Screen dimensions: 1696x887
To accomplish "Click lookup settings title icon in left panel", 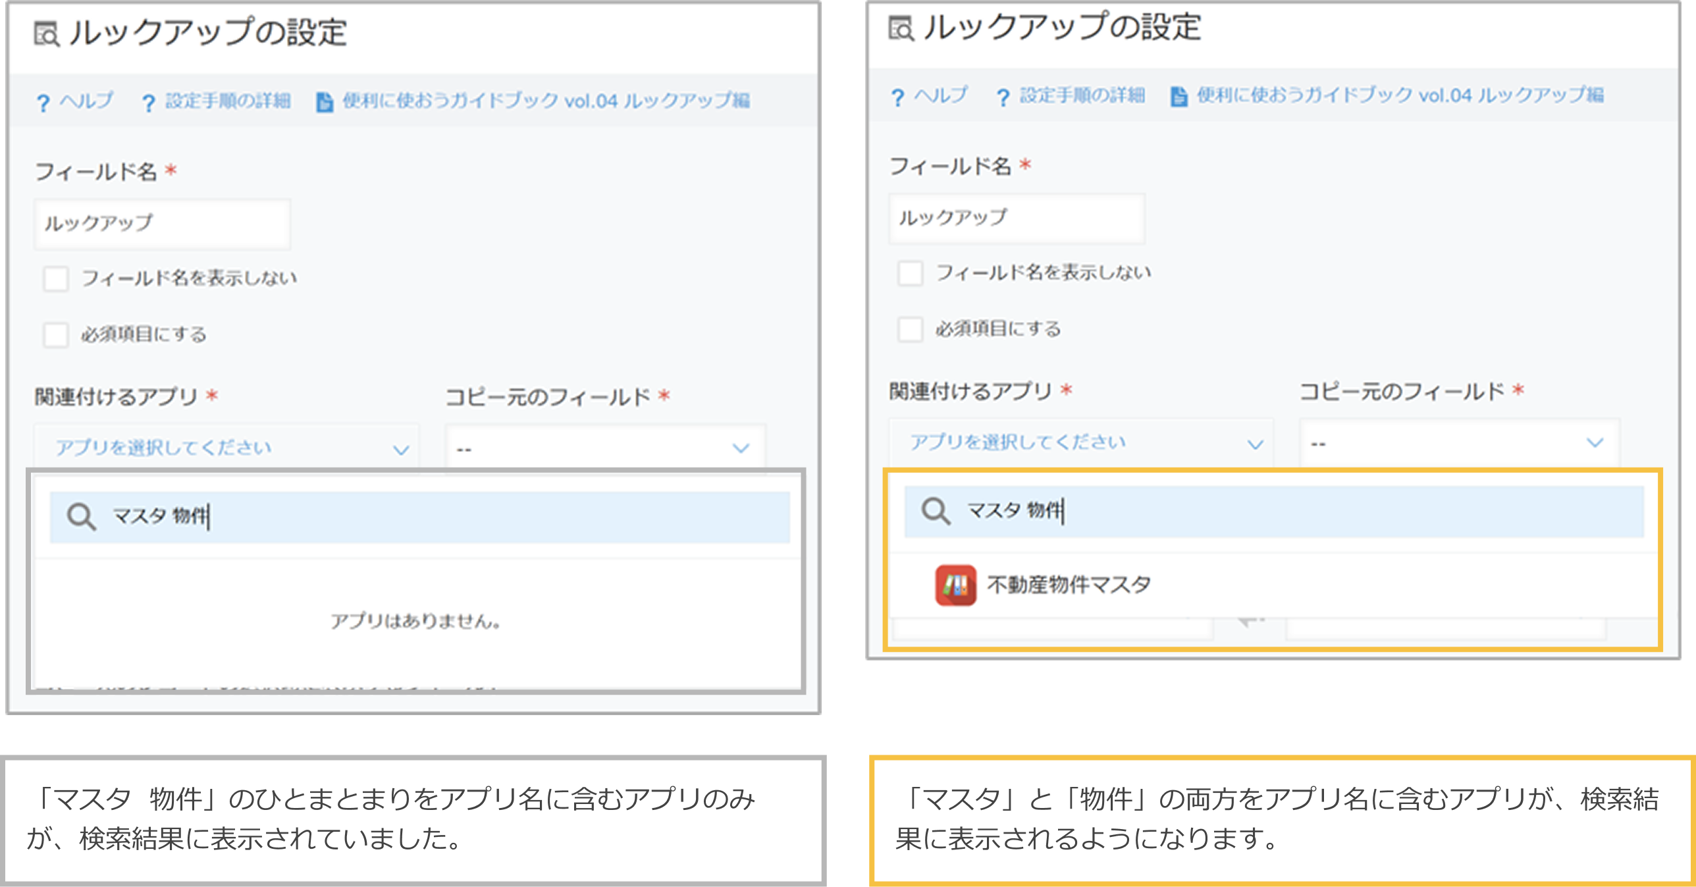I will coord(47,34).
